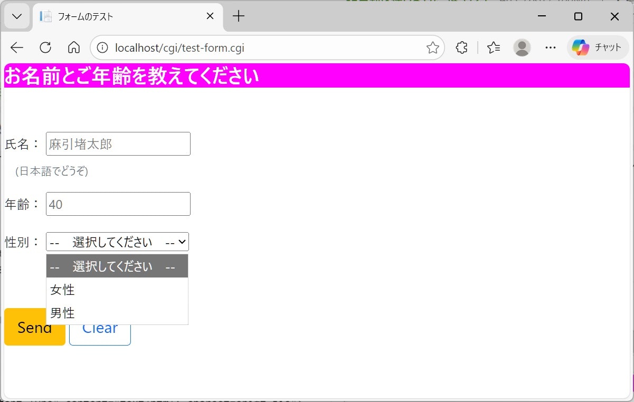Viewport: 634px width, 402px height.
Task: Open the Extensions puzzle icon
Action: pyautogui.click(x=461, y=48)
